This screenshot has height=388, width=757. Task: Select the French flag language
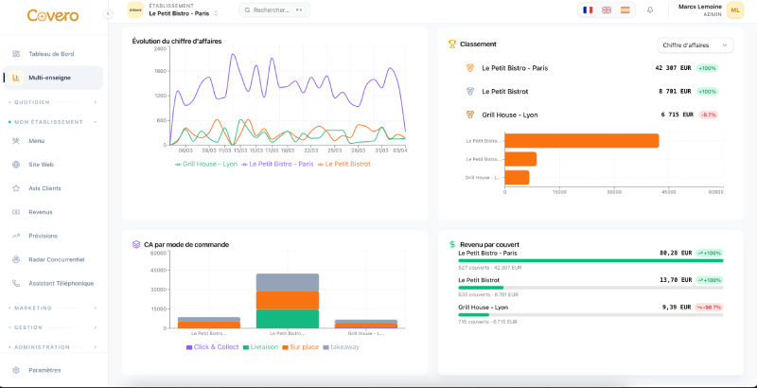pos(588,9)
